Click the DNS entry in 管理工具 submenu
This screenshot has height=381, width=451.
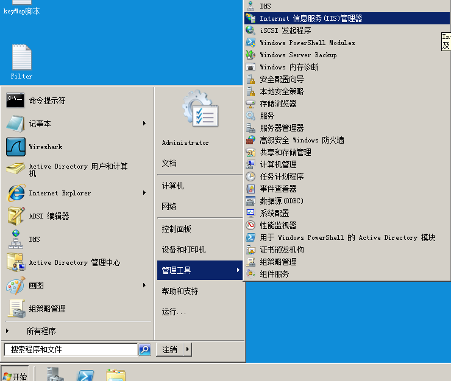pos(347,6)
